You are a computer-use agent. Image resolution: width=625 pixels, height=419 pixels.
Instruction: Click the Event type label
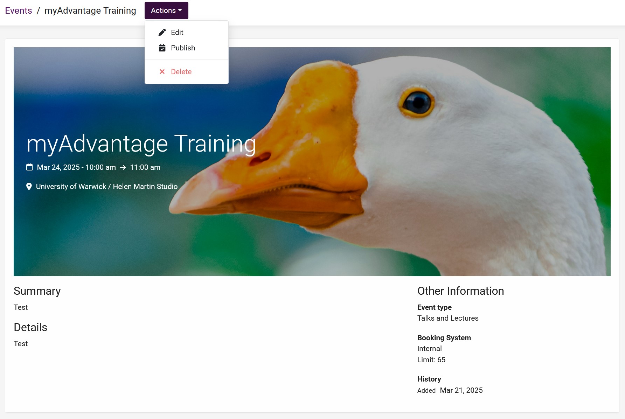point(435,307)
